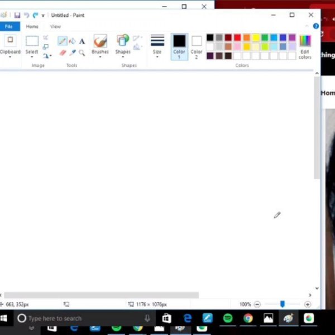Pick the Eraser tool
Screen dimensions: 335x335
tap(63, 52)
